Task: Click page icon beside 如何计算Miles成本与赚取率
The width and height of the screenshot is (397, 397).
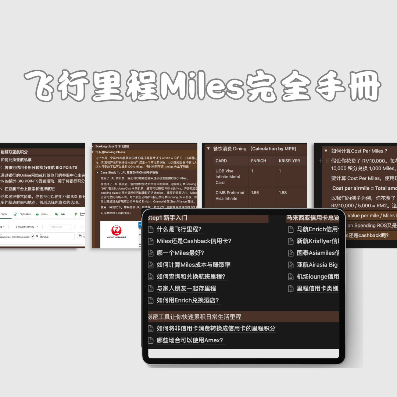Action: (x=151, y=265)
